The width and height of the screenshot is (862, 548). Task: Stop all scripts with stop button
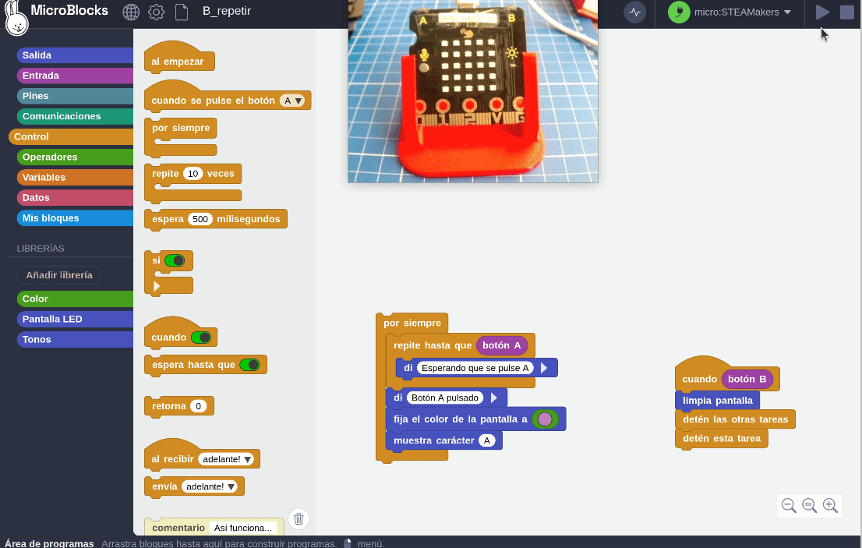(847, 12)
